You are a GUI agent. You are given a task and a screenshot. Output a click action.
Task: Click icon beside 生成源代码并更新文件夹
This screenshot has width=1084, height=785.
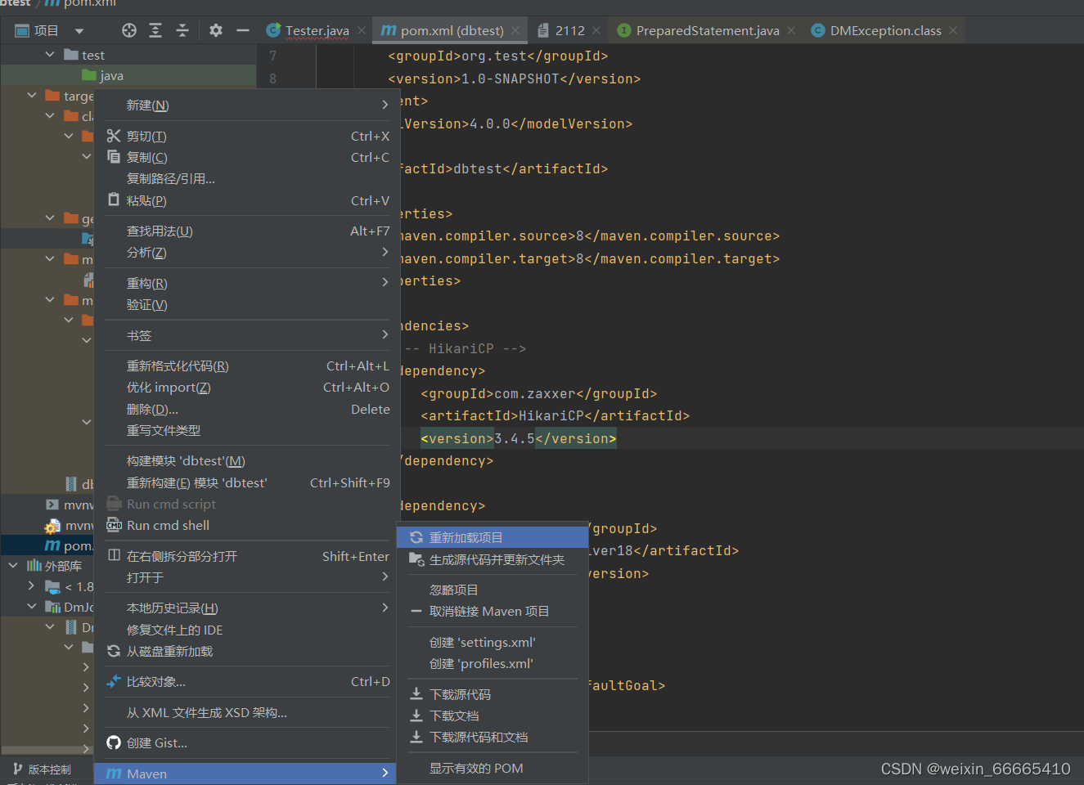[416, 559]
